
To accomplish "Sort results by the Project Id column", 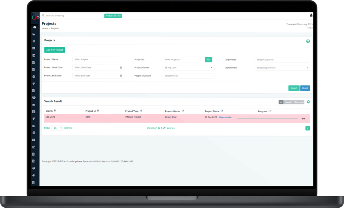I will 98,111.
